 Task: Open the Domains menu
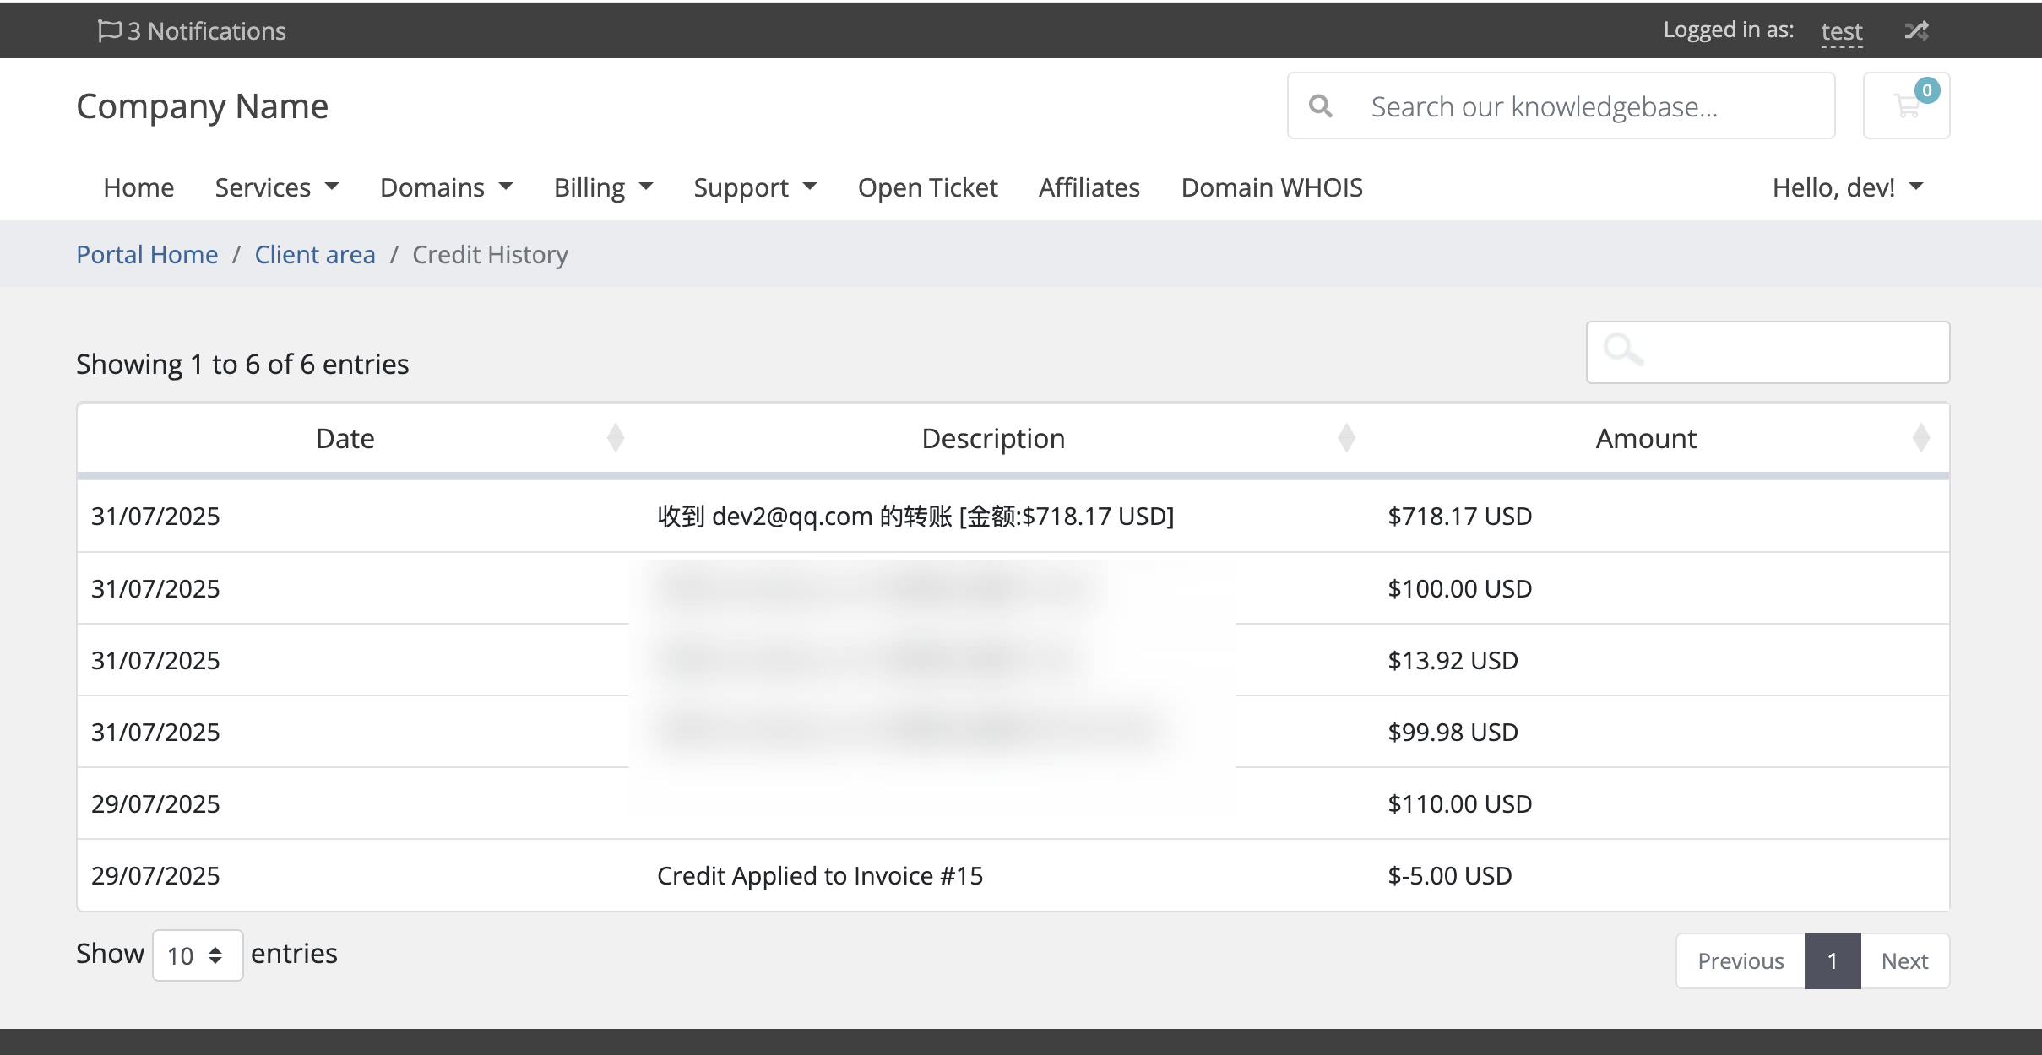(446, 187)
